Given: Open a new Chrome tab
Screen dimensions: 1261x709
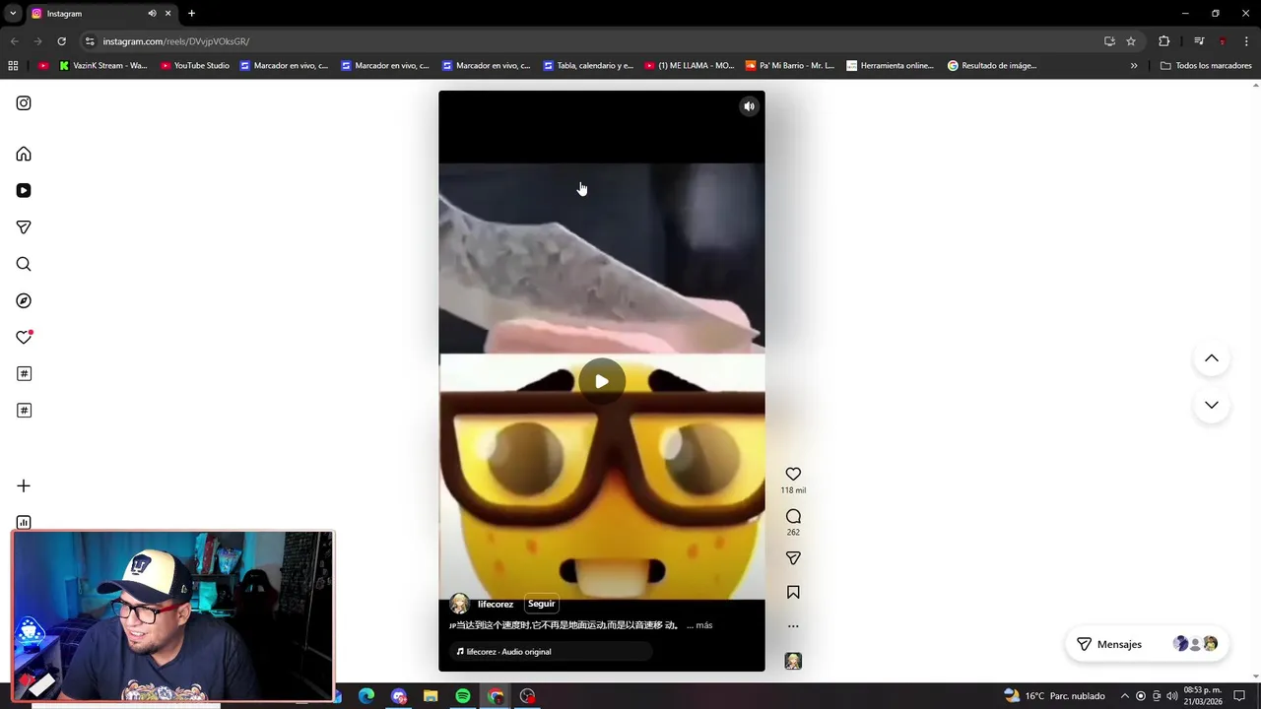Looking at the screenshot, I should tap(191, 14).
